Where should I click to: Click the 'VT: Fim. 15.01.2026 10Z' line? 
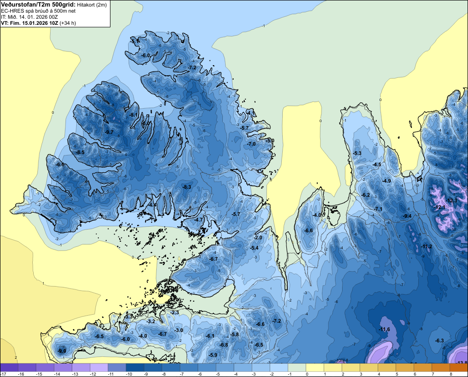point(29,23)
